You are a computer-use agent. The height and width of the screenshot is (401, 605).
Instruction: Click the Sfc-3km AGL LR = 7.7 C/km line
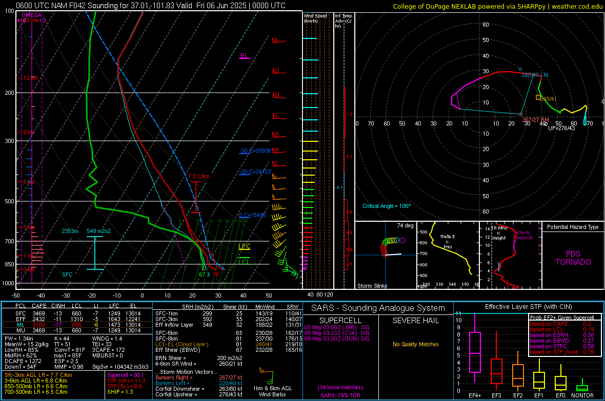38,375
